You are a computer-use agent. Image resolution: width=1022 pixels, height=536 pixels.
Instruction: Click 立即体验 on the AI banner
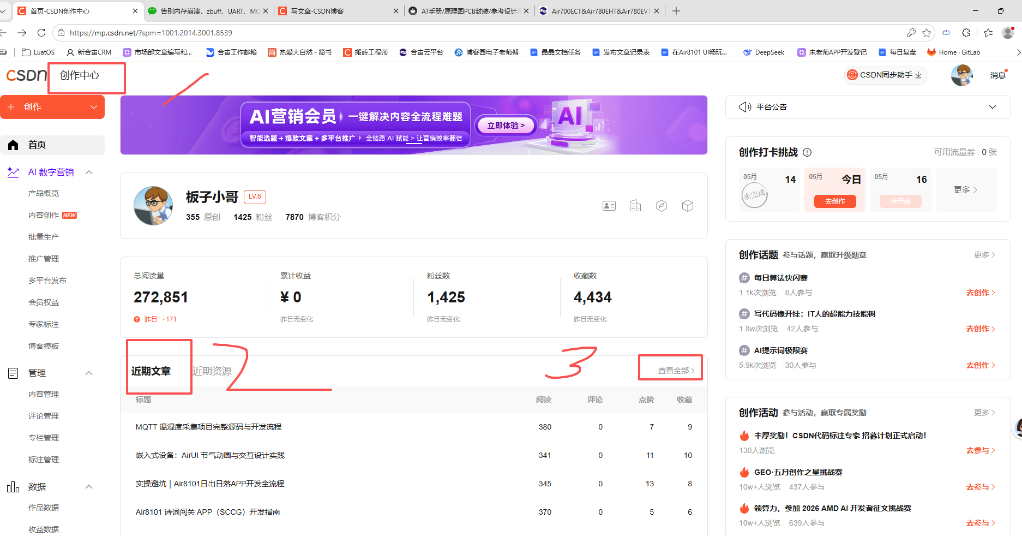506,126
